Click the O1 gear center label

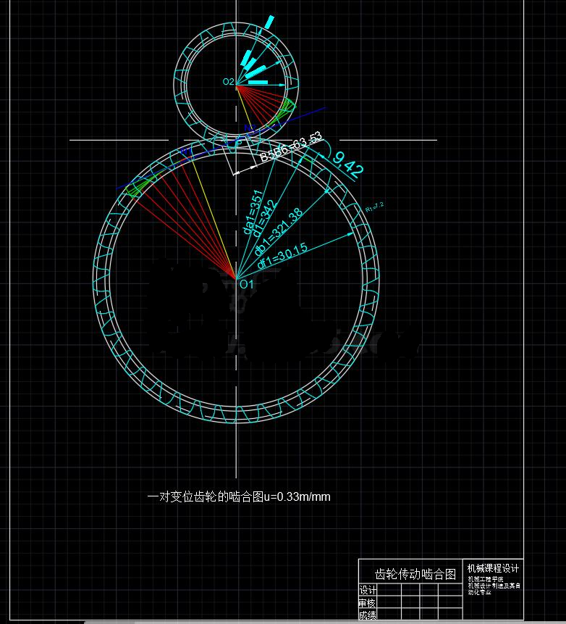click(x=246, y=284)
